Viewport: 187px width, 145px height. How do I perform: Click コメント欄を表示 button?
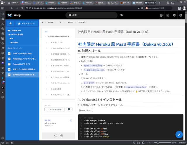[x=55, y=109]
